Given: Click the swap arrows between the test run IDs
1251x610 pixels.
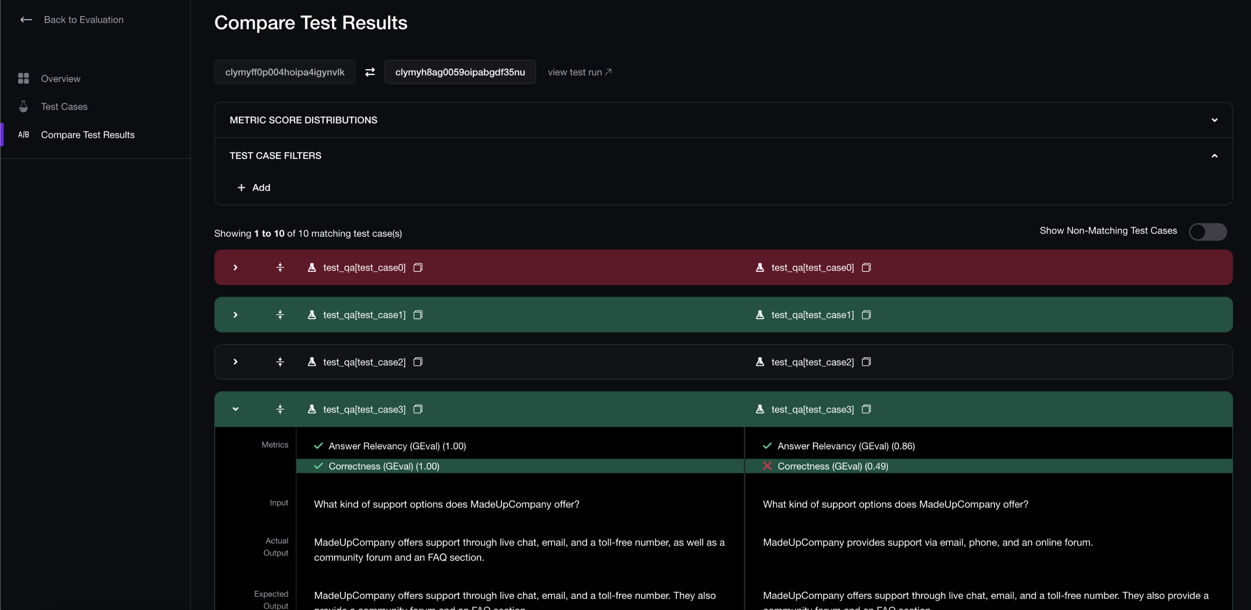Looking at the screenshot, I should tap(370, 72).
